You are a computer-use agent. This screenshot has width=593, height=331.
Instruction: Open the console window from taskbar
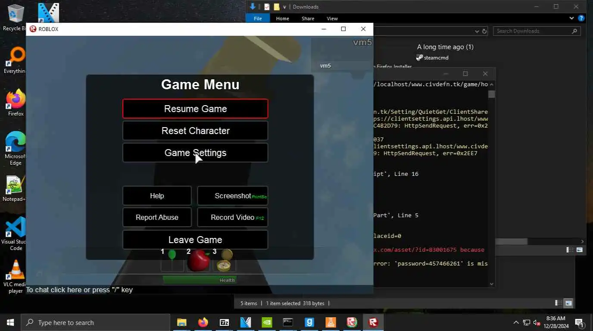(x=288, y=322)
